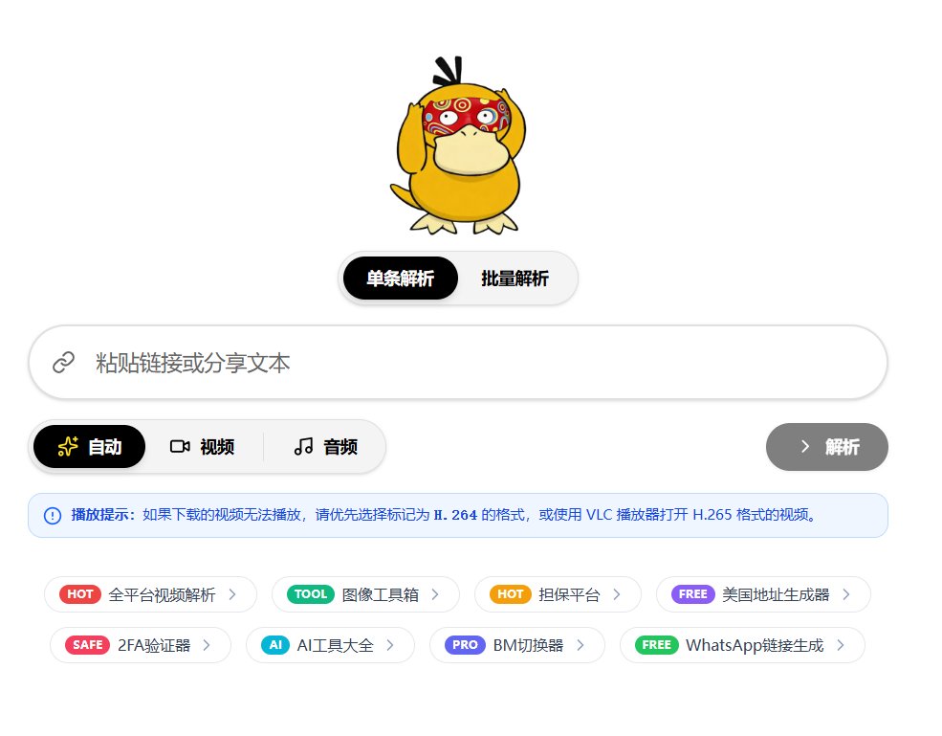Open the AI工具大全 link
The image size is (942, 736).
(x=331, y=645)
